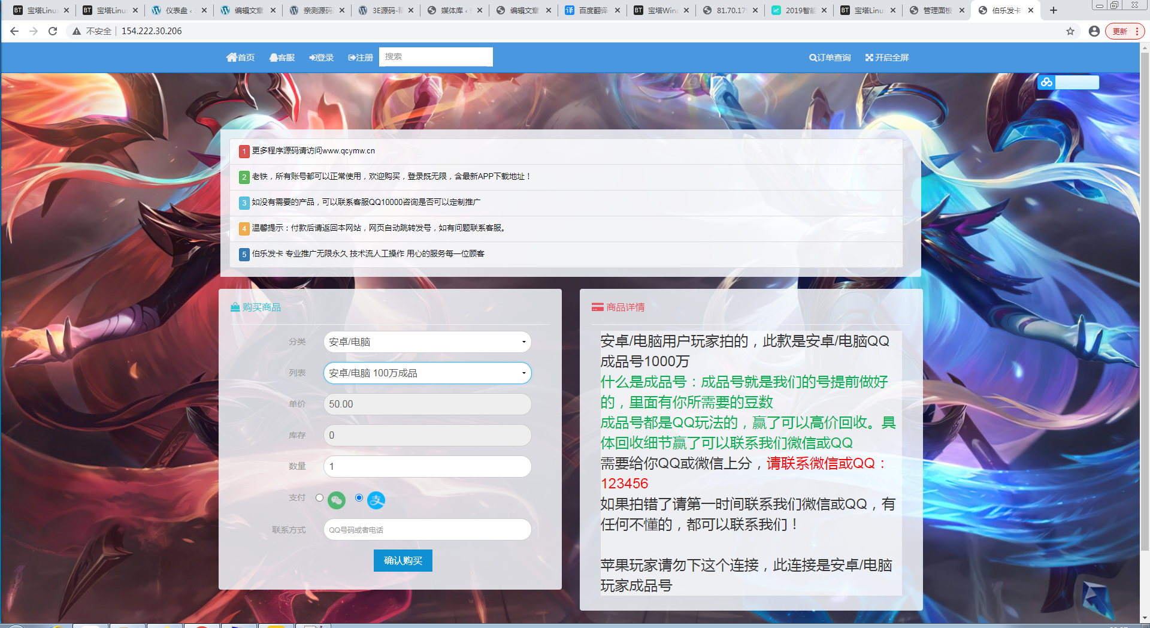Click the 单价 price field
The image size is (1150, 628).
[428, 404]
